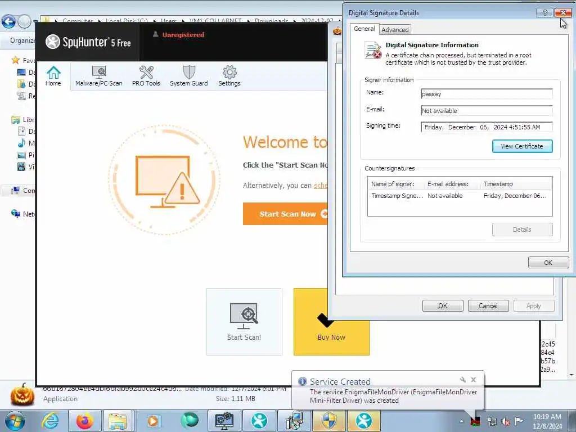Click the monitor-with-gears taskbar icon
Screen dimensions: 576x432
point(224,421)
